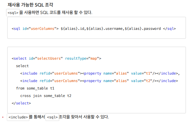The image size is (188, 124).
Task: Click the 'selectUsers' id value
Action: point(49,58)
